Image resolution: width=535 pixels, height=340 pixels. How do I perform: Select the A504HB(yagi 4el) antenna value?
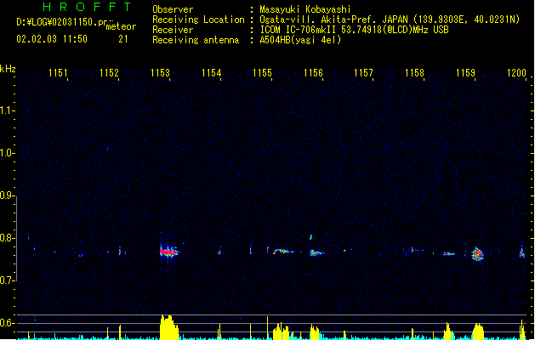coord(300,40)
